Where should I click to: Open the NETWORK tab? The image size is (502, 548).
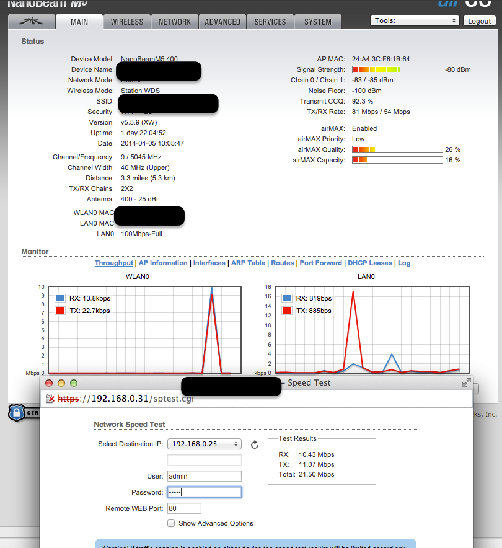(x=175, y=22)
